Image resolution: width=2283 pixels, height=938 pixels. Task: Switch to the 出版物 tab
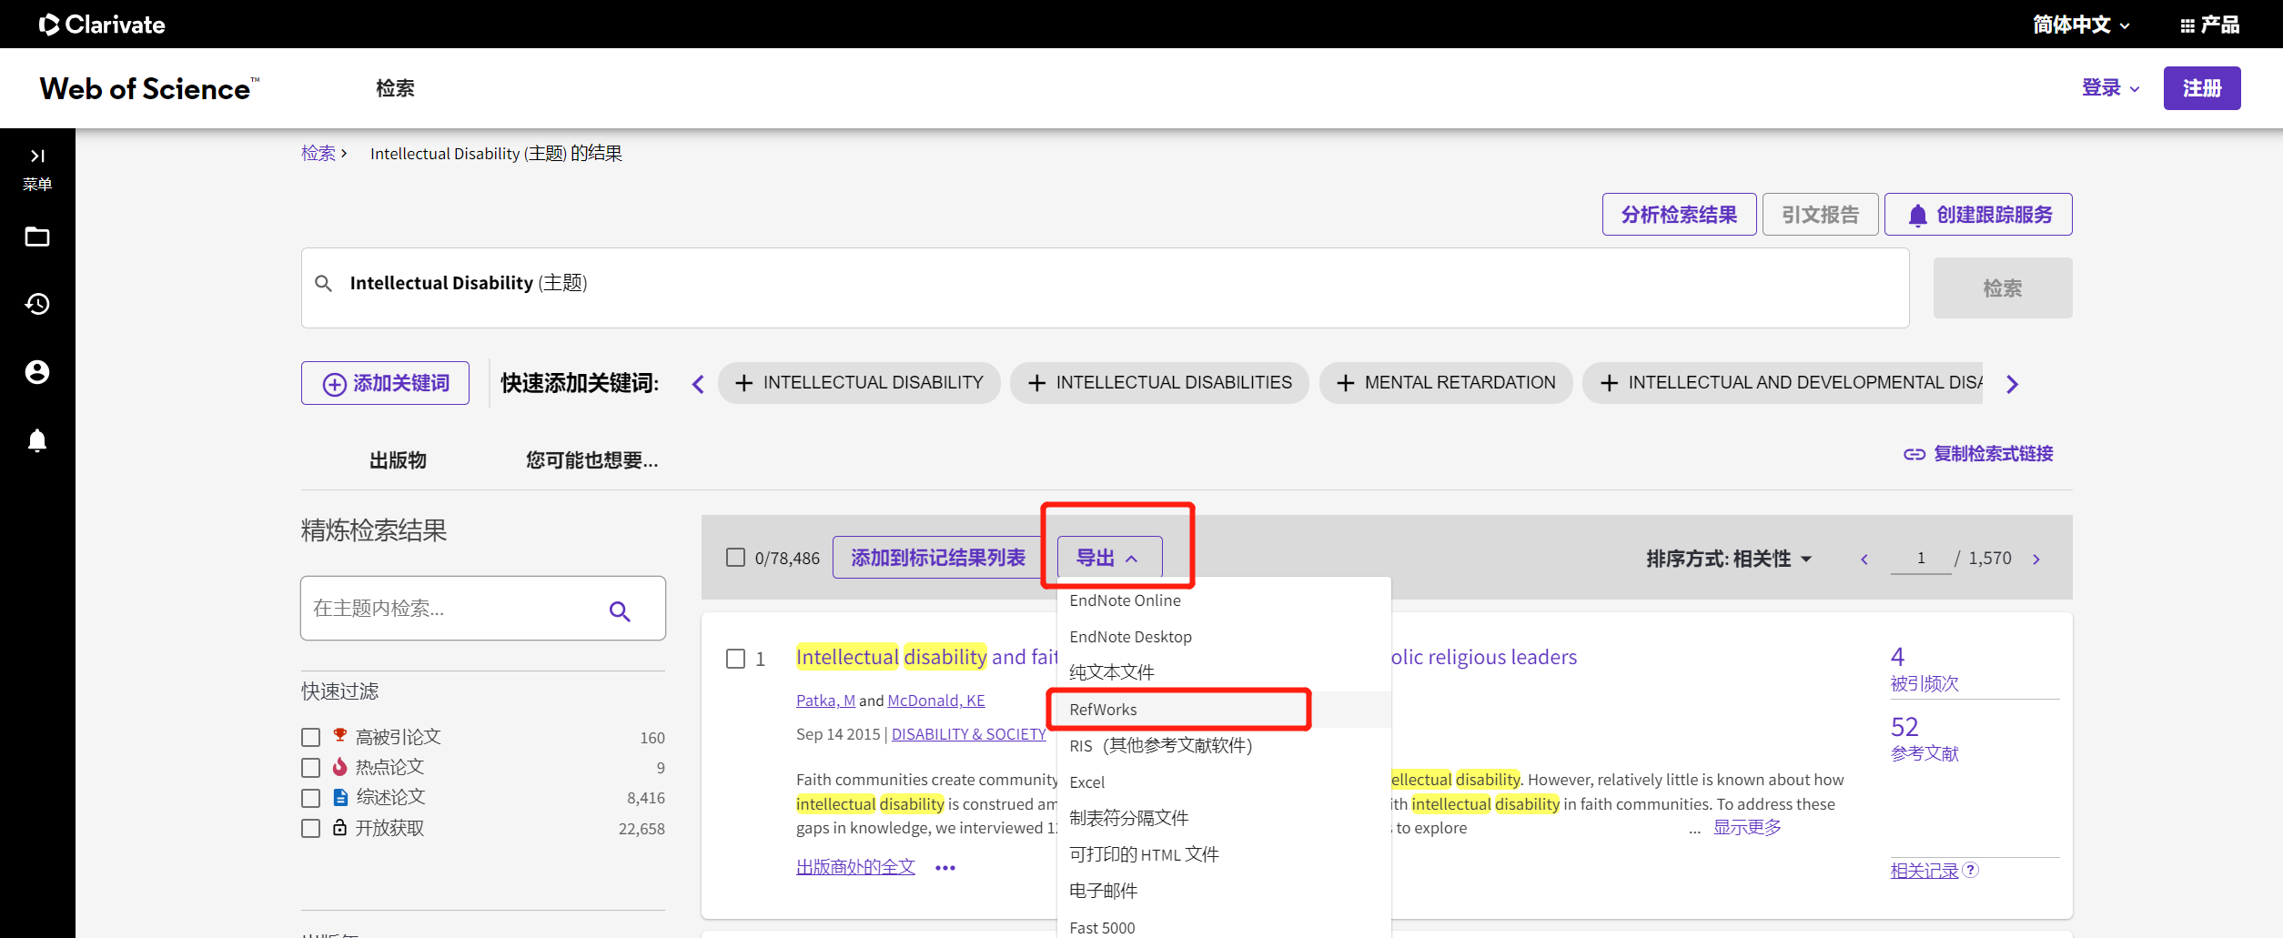398,460
